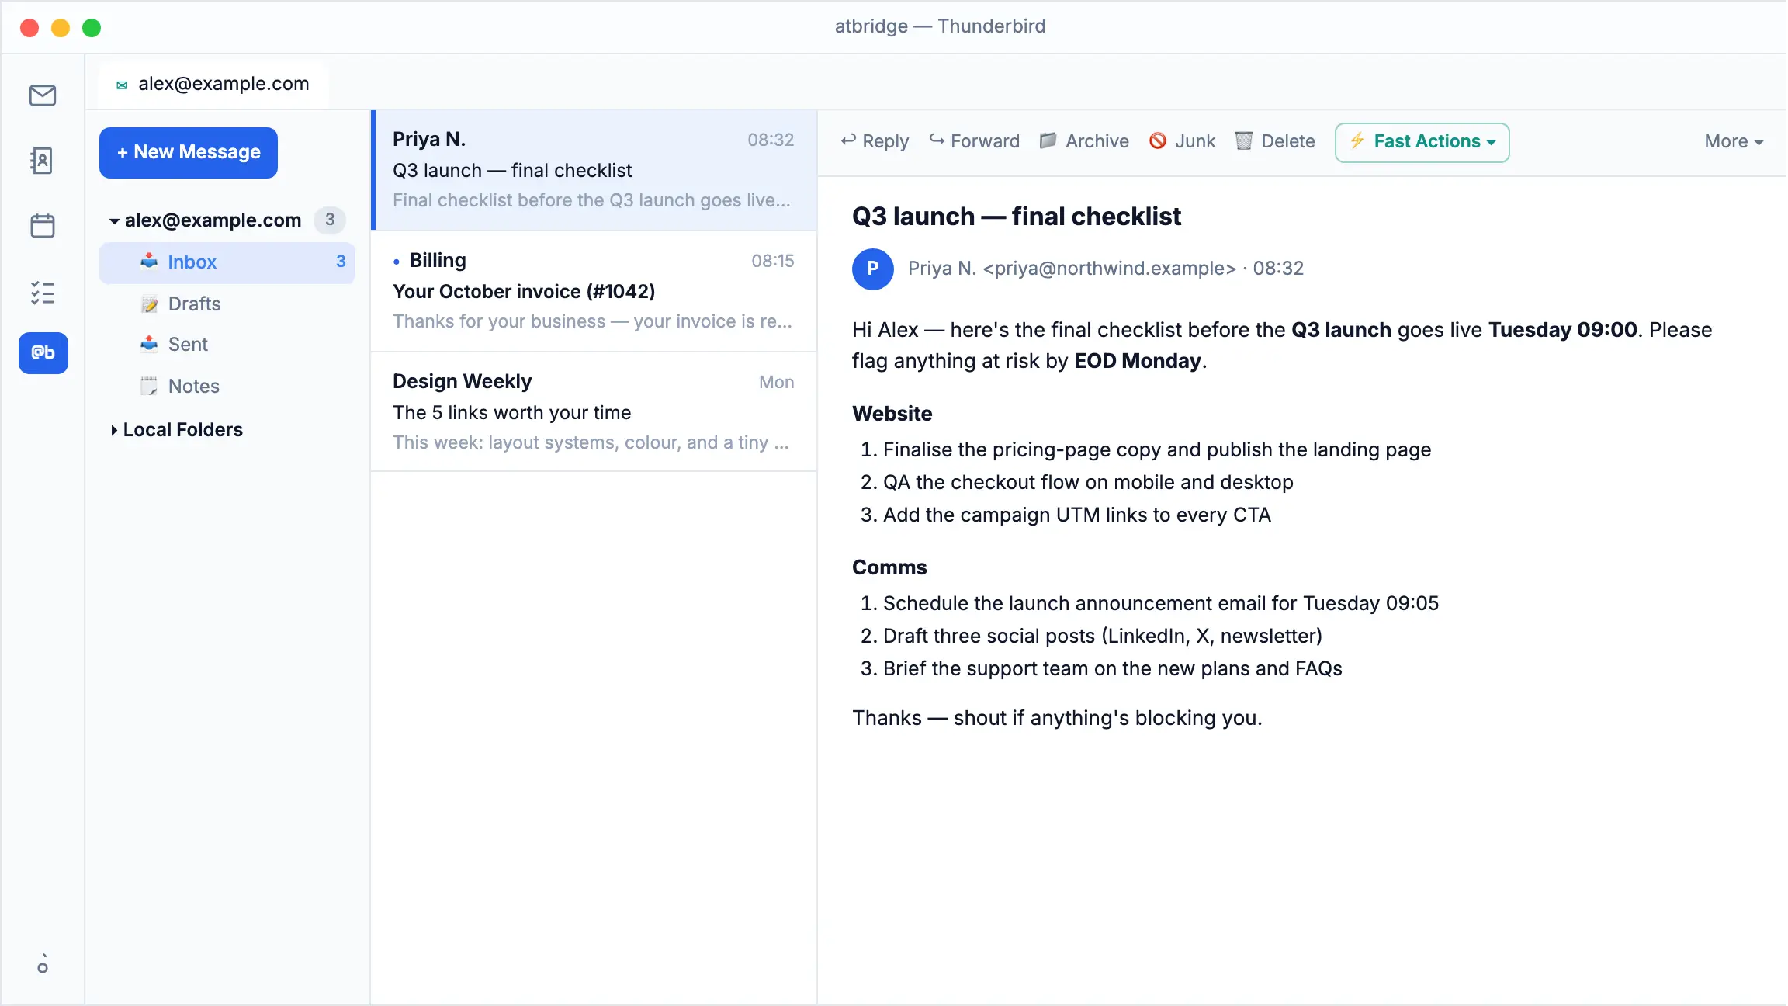Click the Junk prohibition icon
Image resolution: width=1788 pixels, height=1006 pixels.
pyautogui.click(x=1158, y=140)
